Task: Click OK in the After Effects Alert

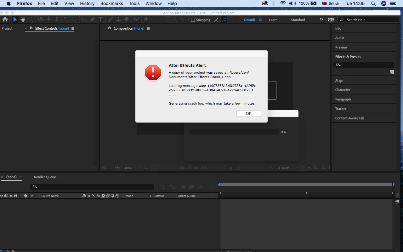Action: [249, 113]
